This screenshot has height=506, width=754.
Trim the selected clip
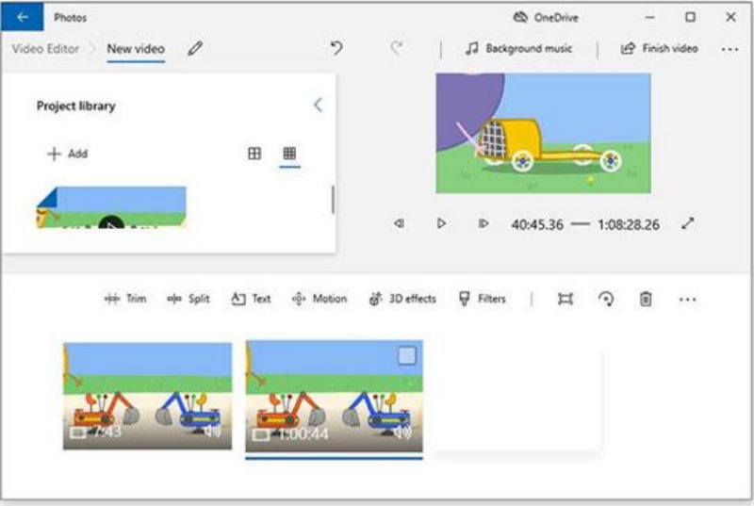pyautogui.click(x=125, y=299)
